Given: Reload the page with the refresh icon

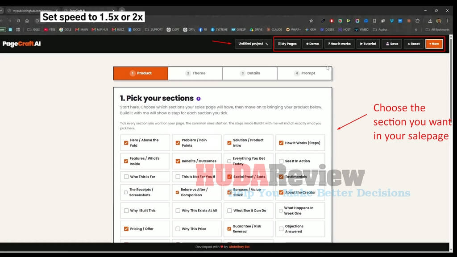Looking at the screenshot, I should pos(18,21).
